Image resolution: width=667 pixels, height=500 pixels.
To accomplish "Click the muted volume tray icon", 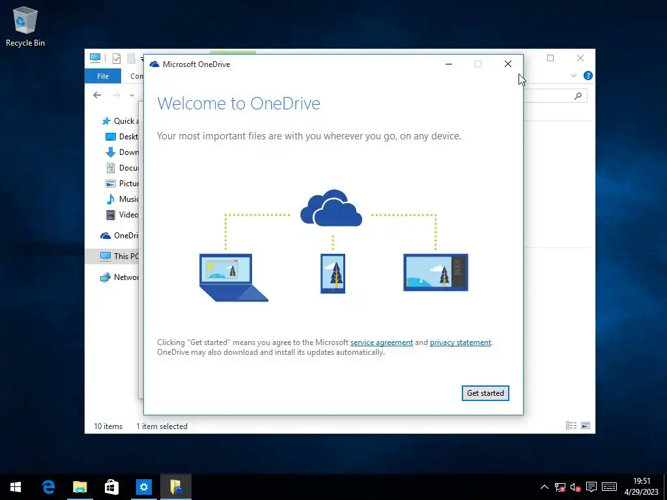I will 576,487.
